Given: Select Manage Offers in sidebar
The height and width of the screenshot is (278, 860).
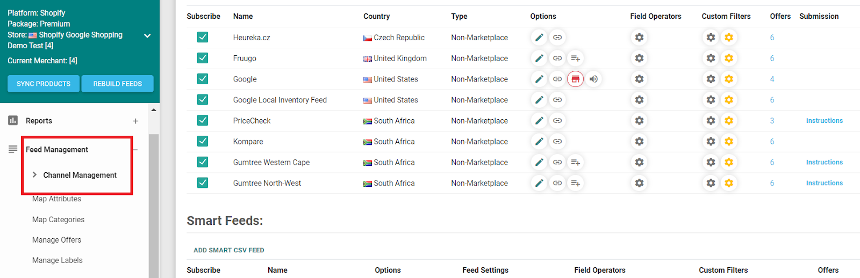Looking at the screenshot, I should click(56, 240).
